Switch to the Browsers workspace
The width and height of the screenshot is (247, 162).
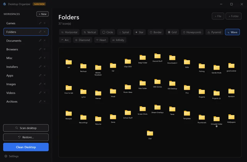point(26,49)
